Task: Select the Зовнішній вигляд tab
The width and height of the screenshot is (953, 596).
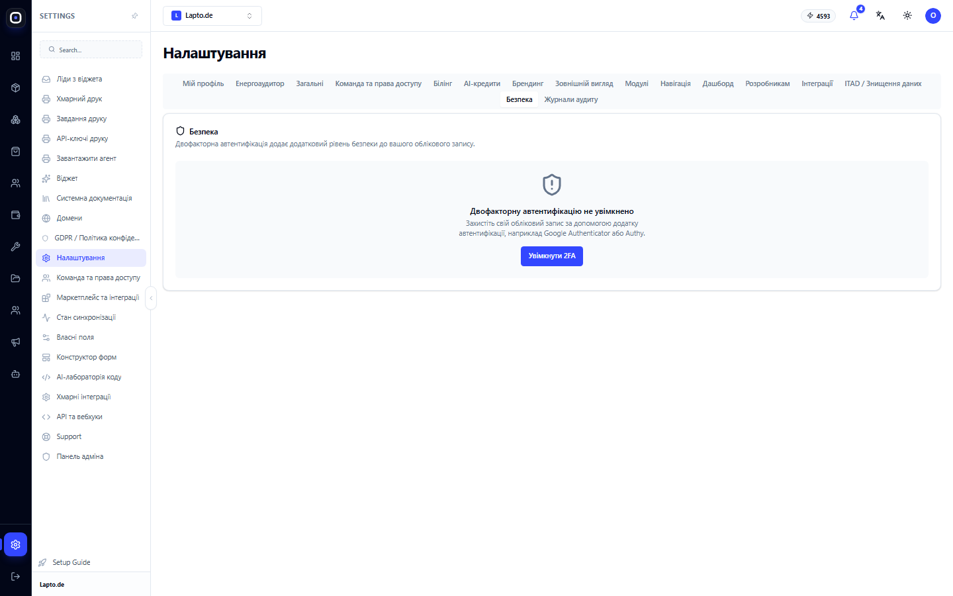Action: [x=584, y=83]
